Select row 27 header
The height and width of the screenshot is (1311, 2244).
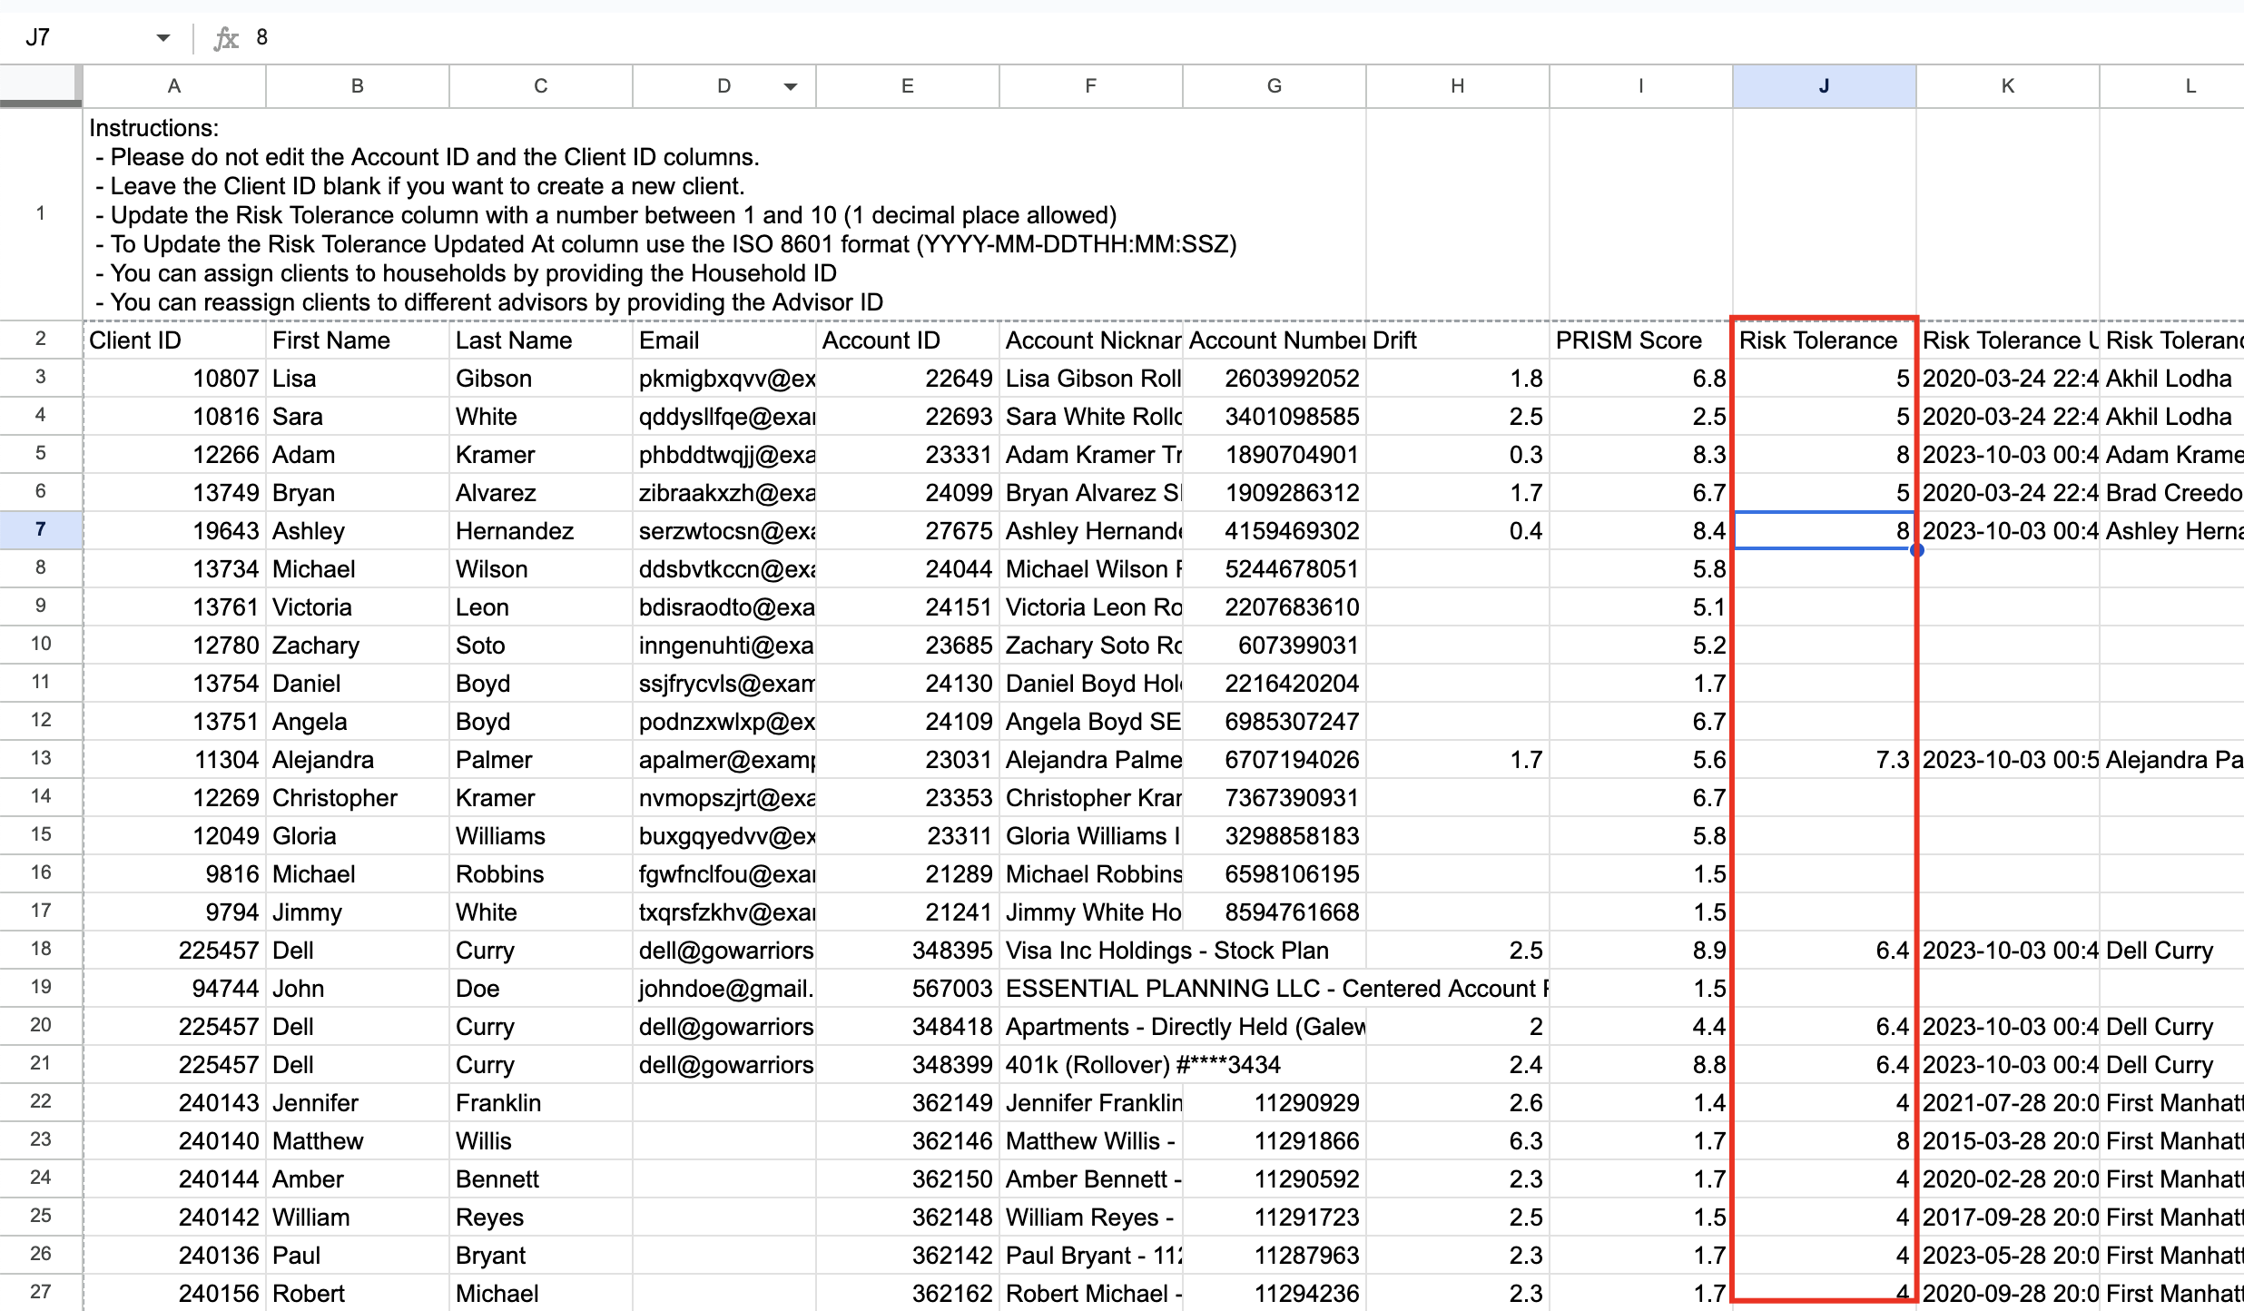(41, 1293)
